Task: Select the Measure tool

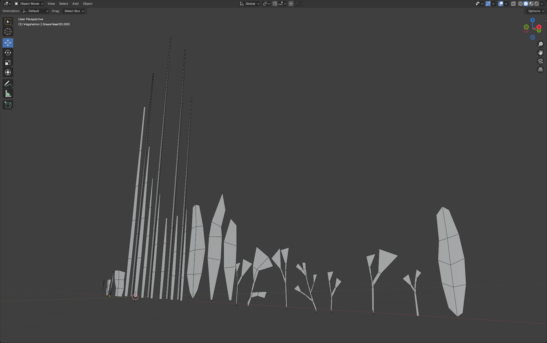Action: 8,94
